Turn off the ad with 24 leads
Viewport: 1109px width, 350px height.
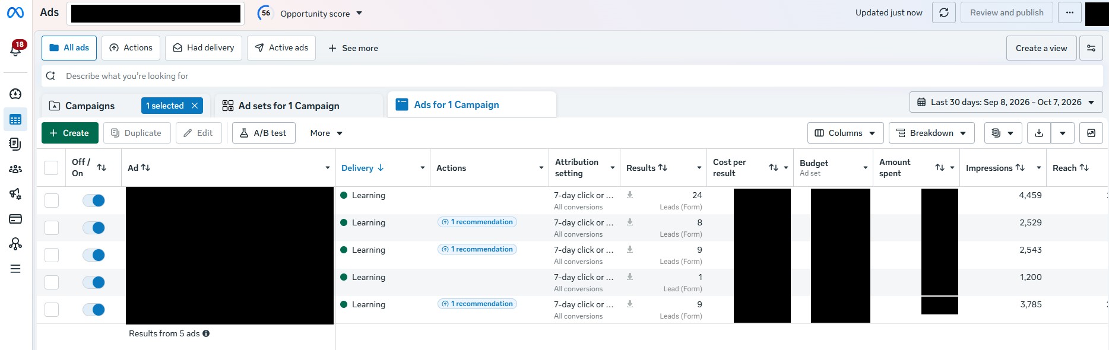coord(94,201)
